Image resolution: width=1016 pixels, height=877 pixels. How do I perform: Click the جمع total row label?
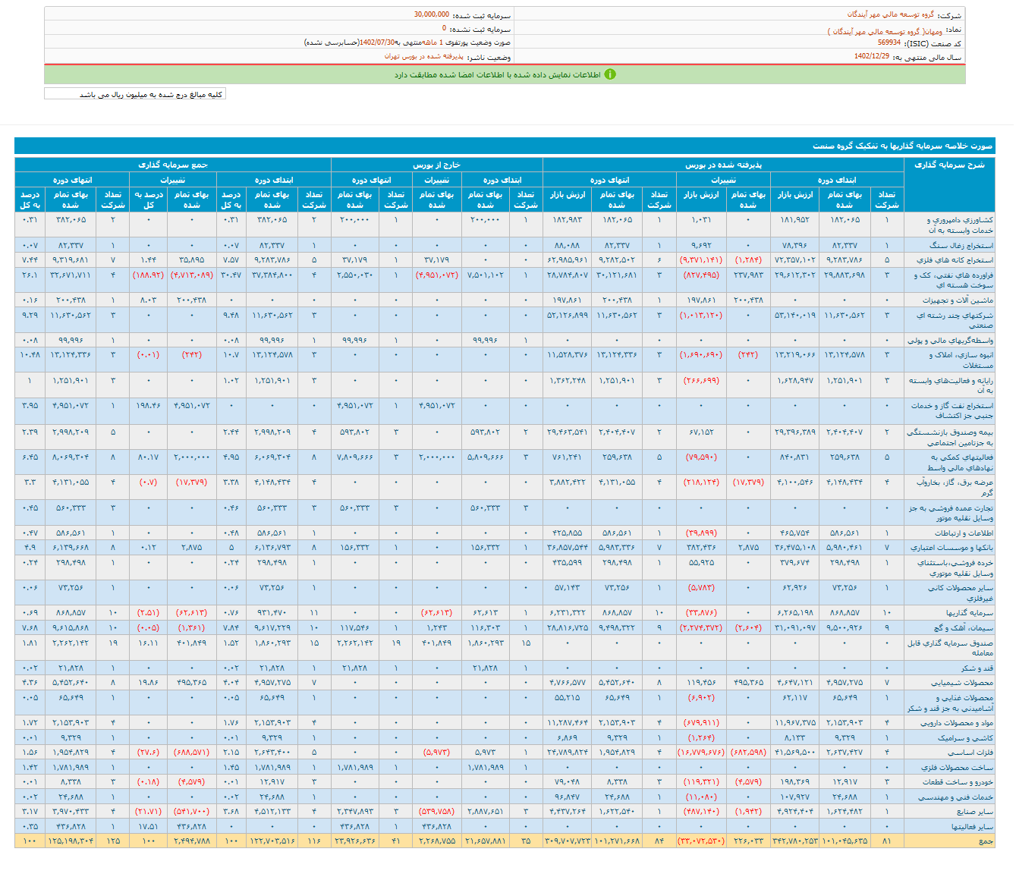tap(985, 841)
